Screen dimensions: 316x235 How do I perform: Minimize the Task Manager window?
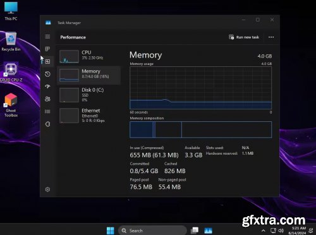click(x=244, y=20)
